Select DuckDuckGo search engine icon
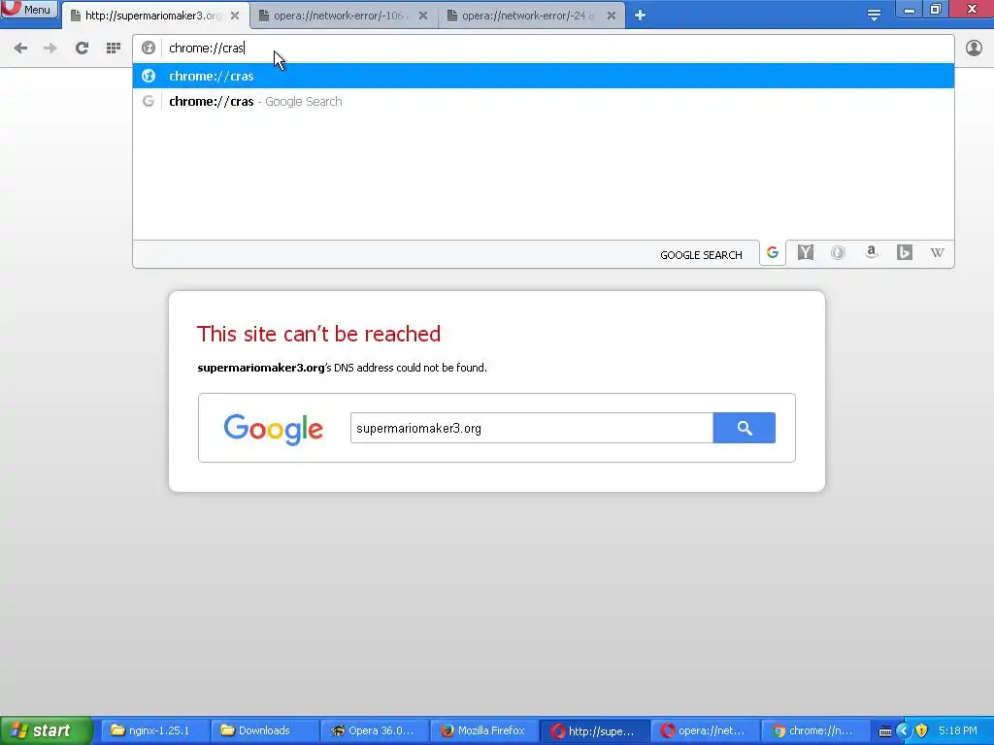994x745 pixels. 838,253
